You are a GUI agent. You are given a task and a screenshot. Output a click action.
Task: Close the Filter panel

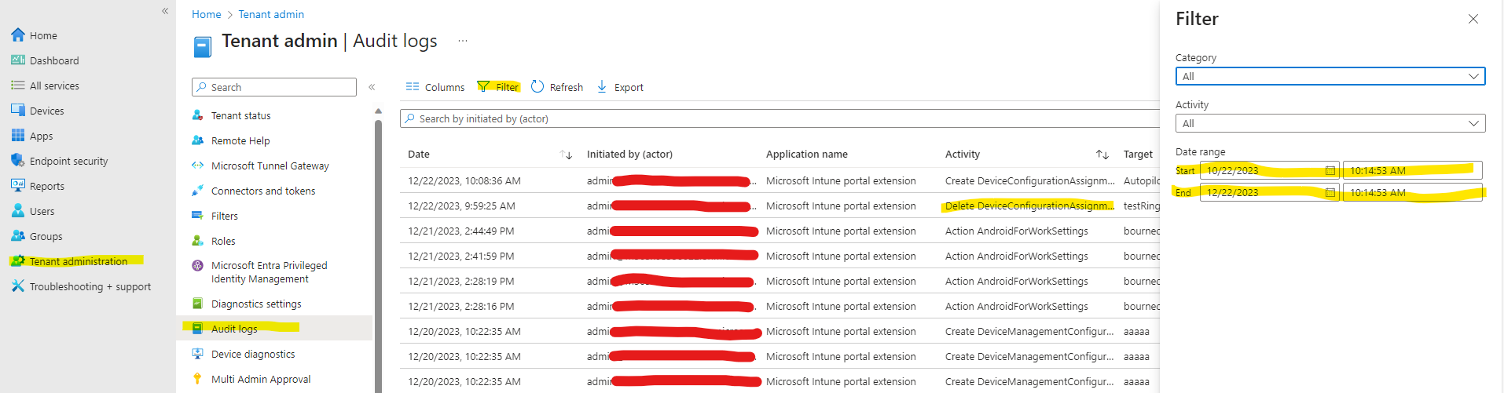(x=1473, y=19)
